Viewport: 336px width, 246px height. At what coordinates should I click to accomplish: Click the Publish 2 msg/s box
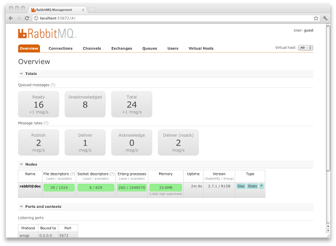tap(38, 142)
